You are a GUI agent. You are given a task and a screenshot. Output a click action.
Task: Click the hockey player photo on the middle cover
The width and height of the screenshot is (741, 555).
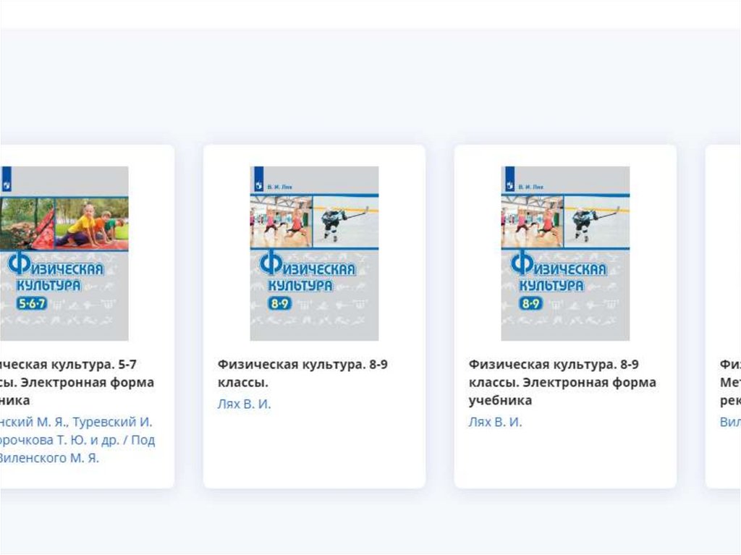pyautogui.click(x=345, y=221)
